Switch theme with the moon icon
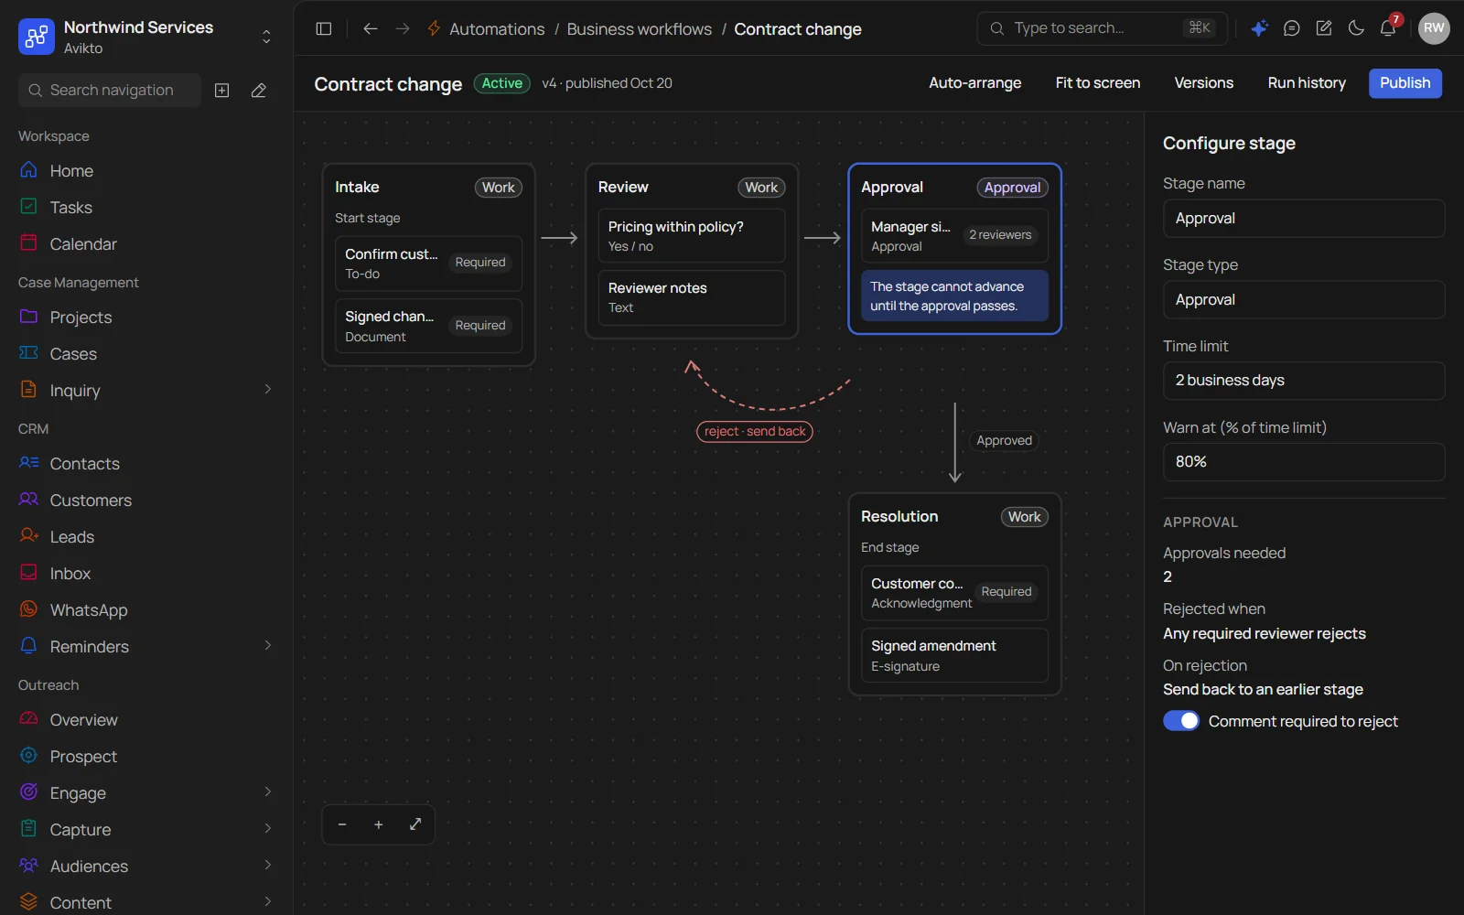The width and height of the screenshot is (1464, 915). (1356, 28)
